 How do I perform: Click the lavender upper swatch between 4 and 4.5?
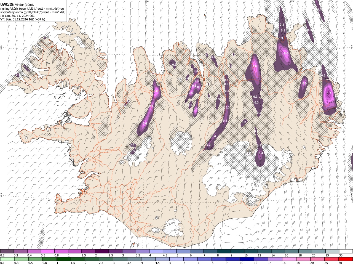point(156,251)
